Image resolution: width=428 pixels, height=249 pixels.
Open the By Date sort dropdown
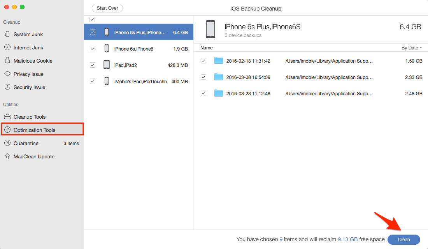point(412,48)
